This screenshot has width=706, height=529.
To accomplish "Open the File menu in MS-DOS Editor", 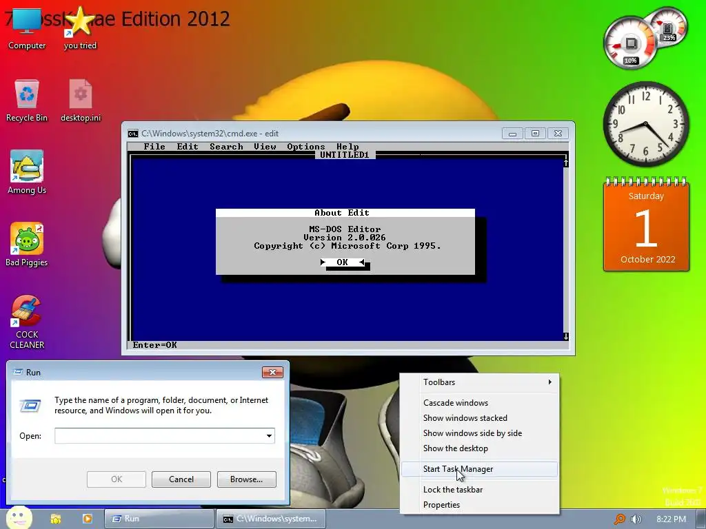I will [x=154, y=147].
